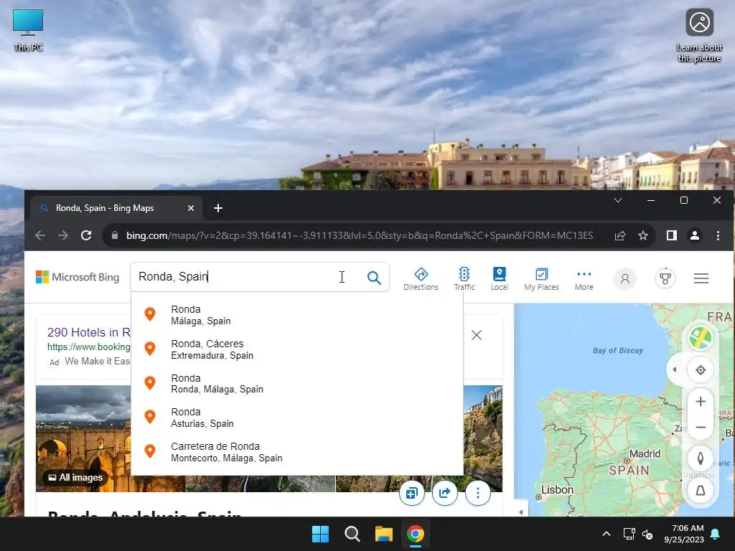Open My Places
Image resolution: width=735 pixels, height=551 pixels.
[541, 279]
